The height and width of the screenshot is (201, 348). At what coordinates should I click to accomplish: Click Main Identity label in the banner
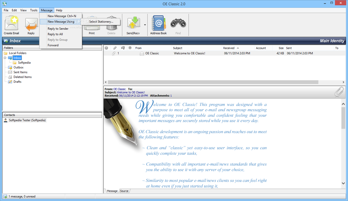point(332,41)
